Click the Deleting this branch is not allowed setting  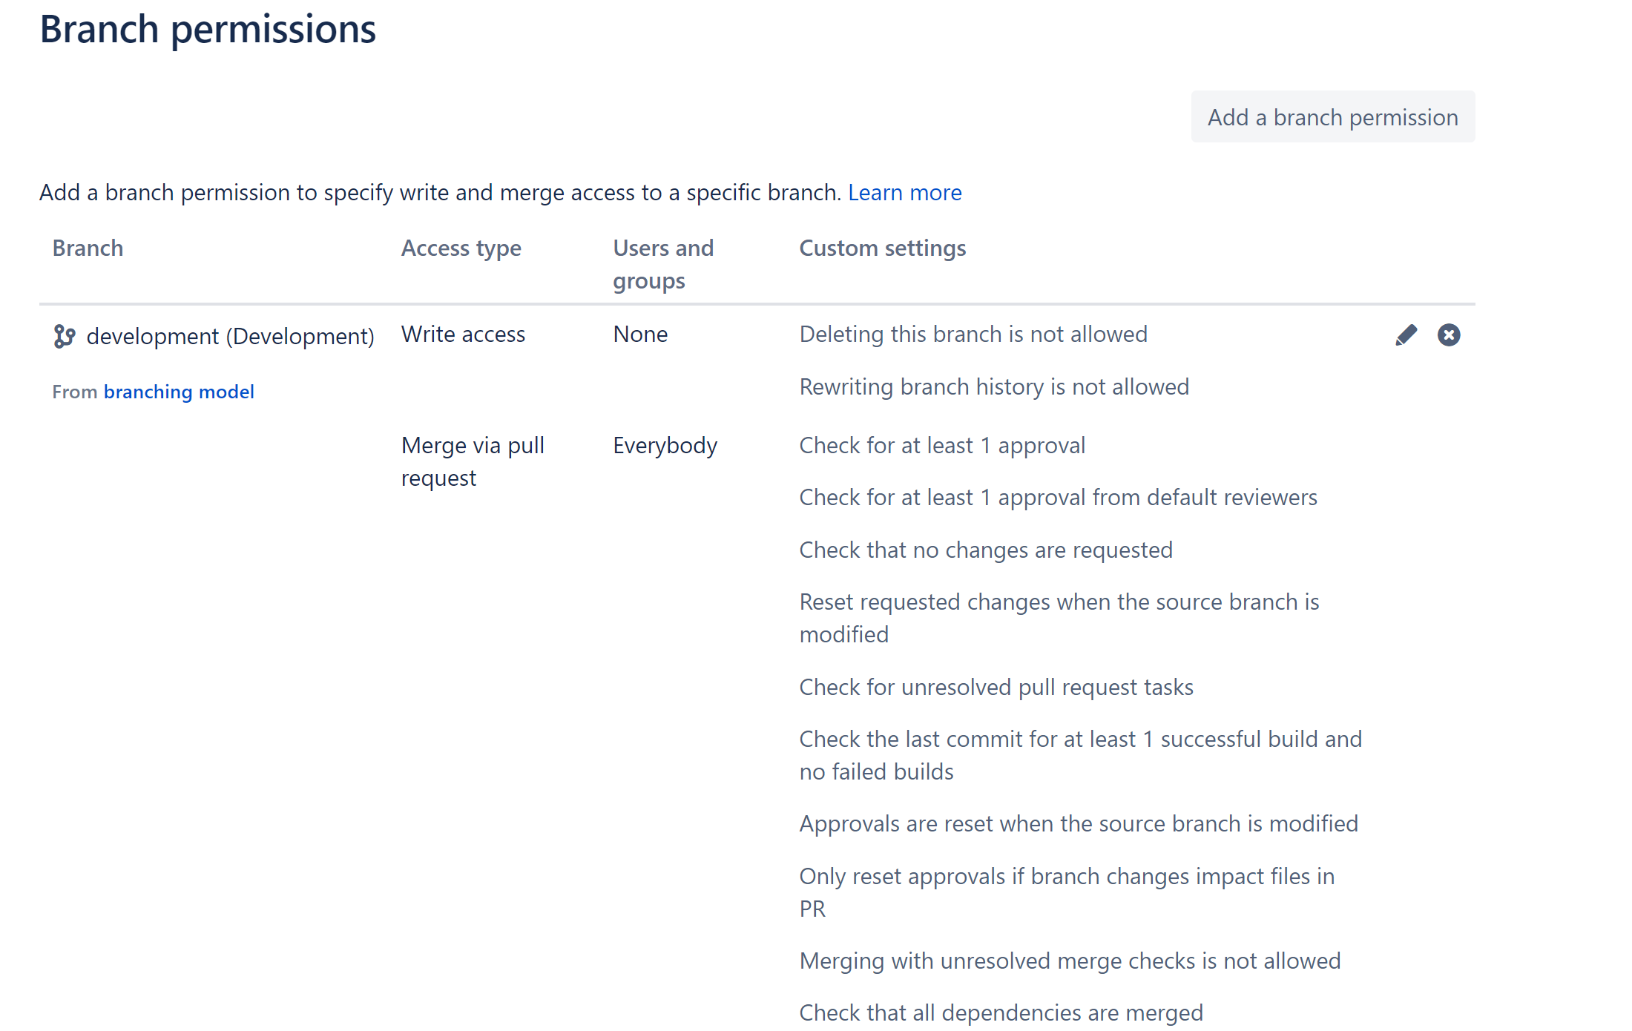[973, 335]
